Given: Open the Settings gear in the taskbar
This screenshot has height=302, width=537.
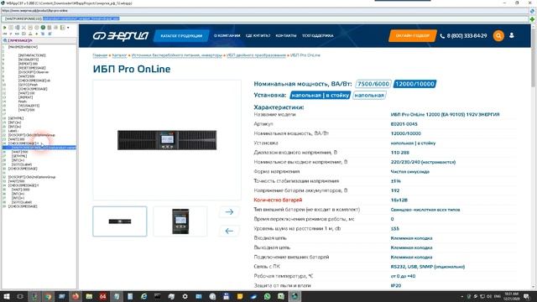Looking at the screenshot, I should click(185, 296).
